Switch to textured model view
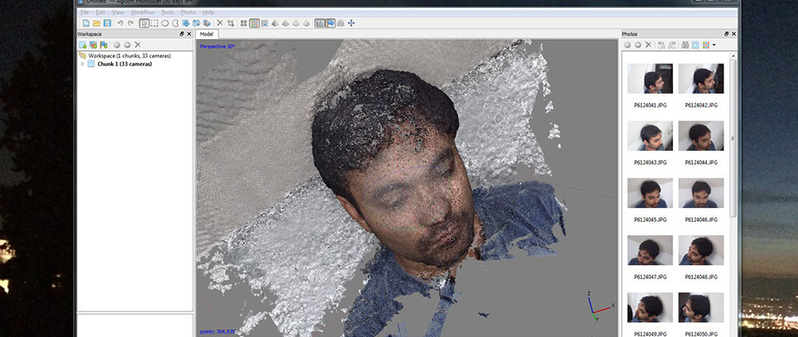Screen dimensions: 798x337 tap(306, 23)
